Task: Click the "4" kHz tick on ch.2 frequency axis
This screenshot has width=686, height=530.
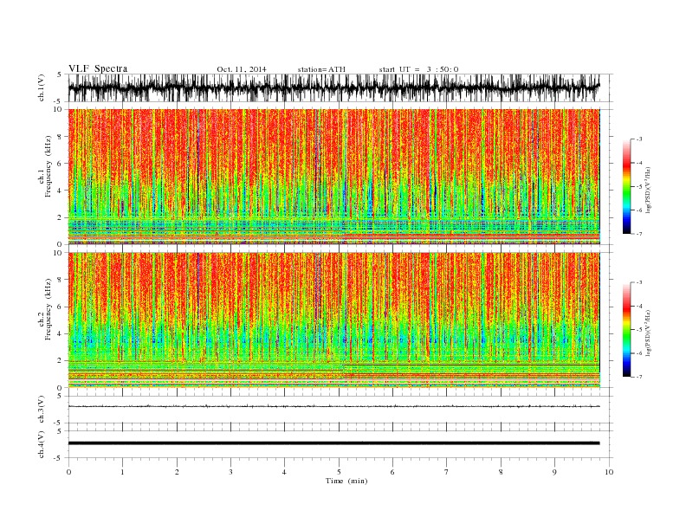Action: (60, 334)
